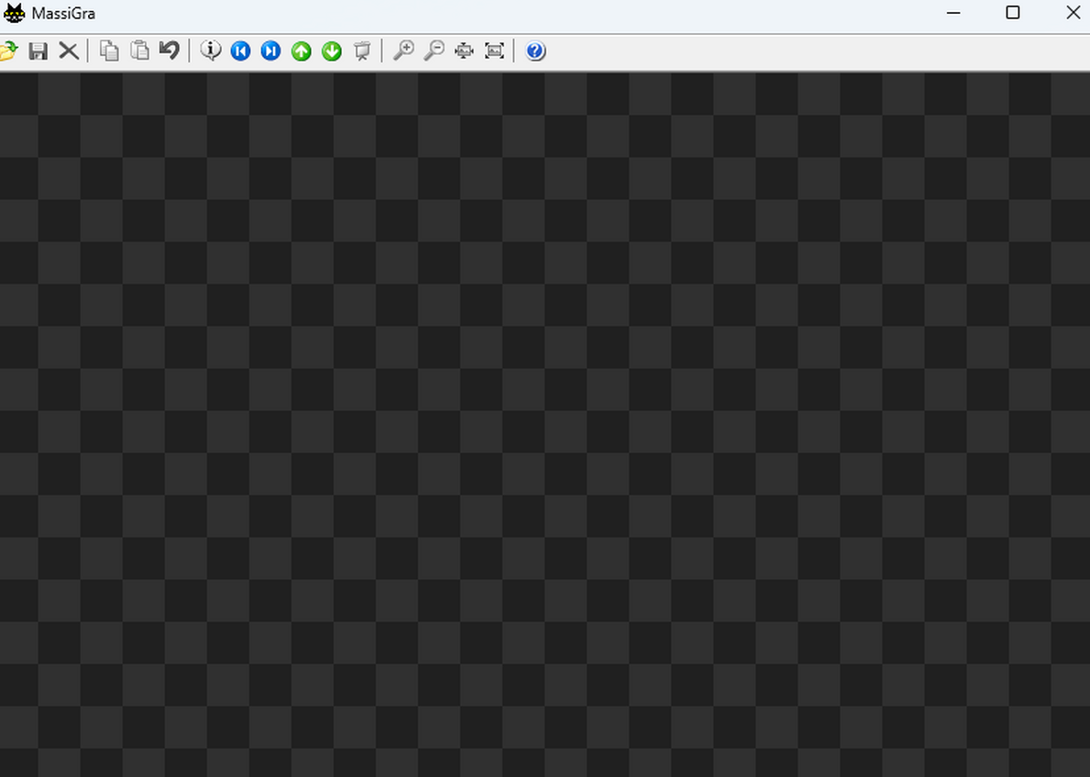Maximize the MassiGra window
This screenshot has width=1090, height=777.
[x=1013, y=13]
